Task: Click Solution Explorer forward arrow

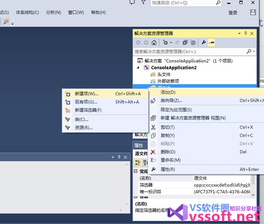Action: pos(146,43)
